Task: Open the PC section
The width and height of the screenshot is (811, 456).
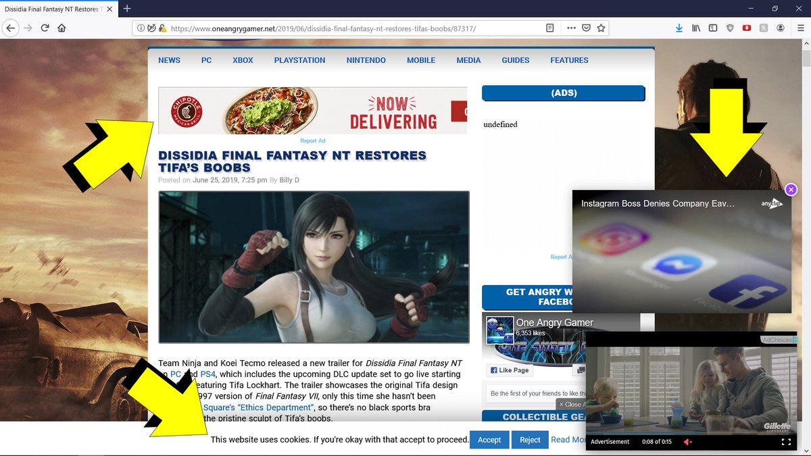Action: tap(206, 60)
